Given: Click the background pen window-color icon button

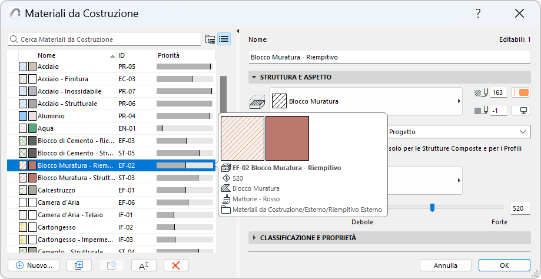Looking at the screenshot, I should [521, 110].
